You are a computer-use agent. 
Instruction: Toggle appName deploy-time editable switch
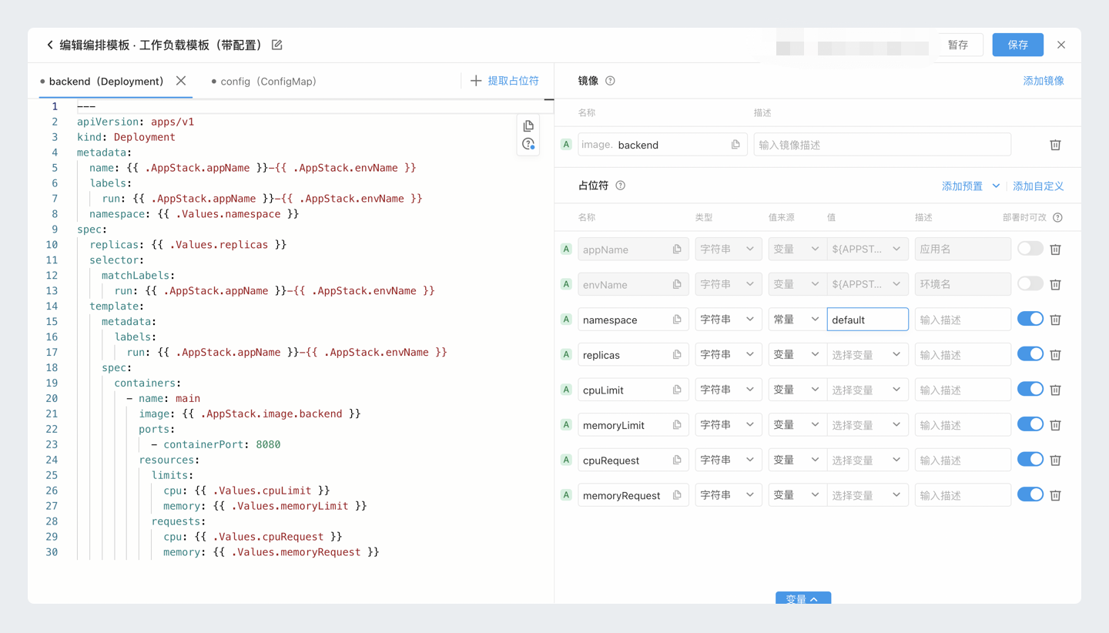pyautogui.click(x=1030, y=249)
